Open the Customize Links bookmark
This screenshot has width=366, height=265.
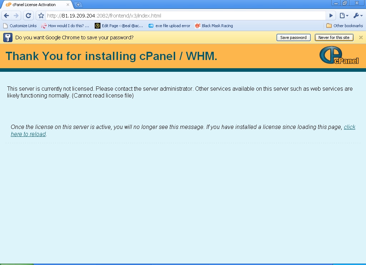pos(20,26)
